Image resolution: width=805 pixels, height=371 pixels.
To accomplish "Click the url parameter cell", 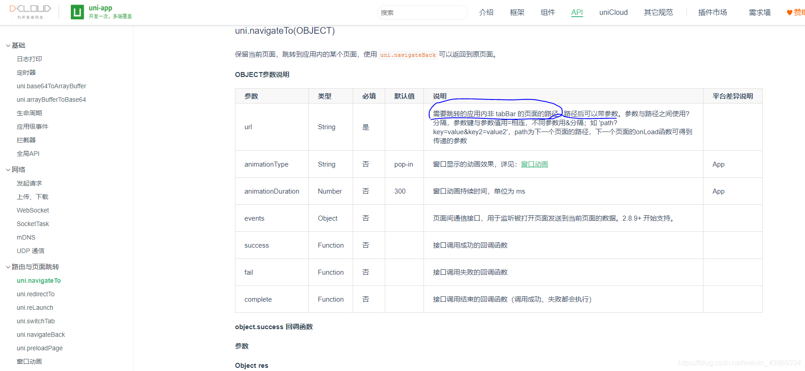I will [x=272, y=127].
